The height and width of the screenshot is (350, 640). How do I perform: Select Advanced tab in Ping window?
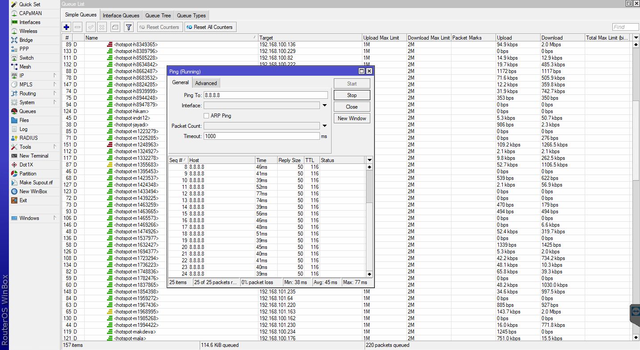tap(206, 83)
